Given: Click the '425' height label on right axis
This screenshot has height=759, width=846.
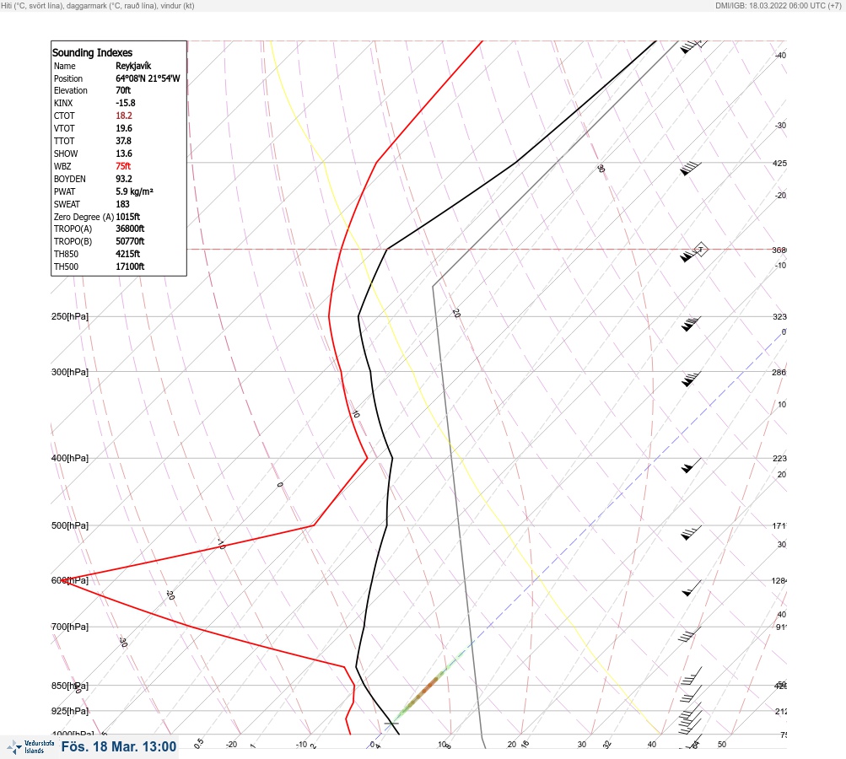Looking at the screenshot, I should click(x=779, y=163).
